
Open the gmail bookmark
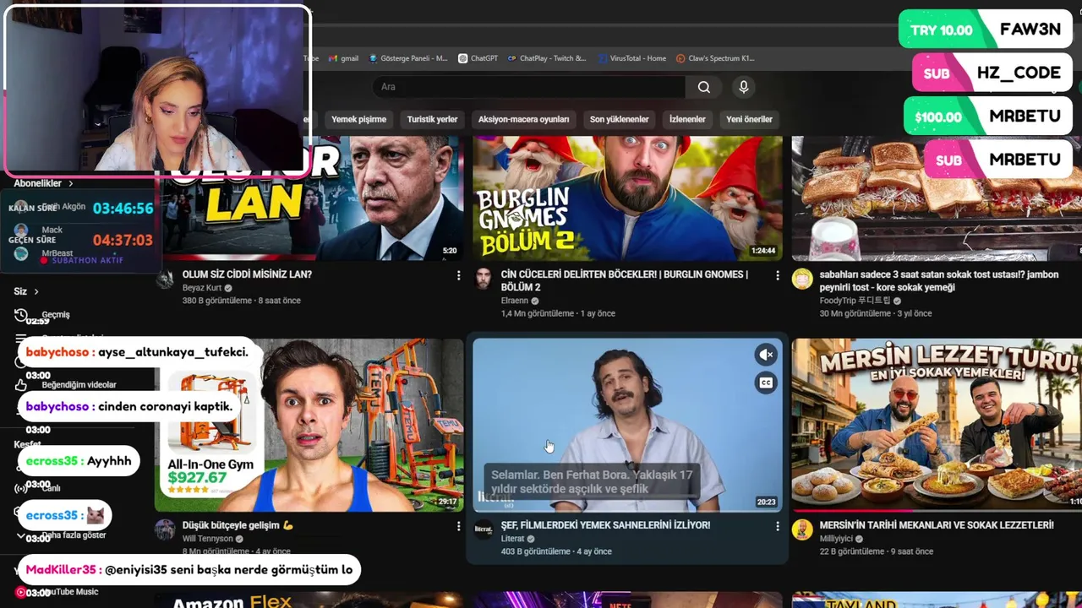tap(343, 58)
